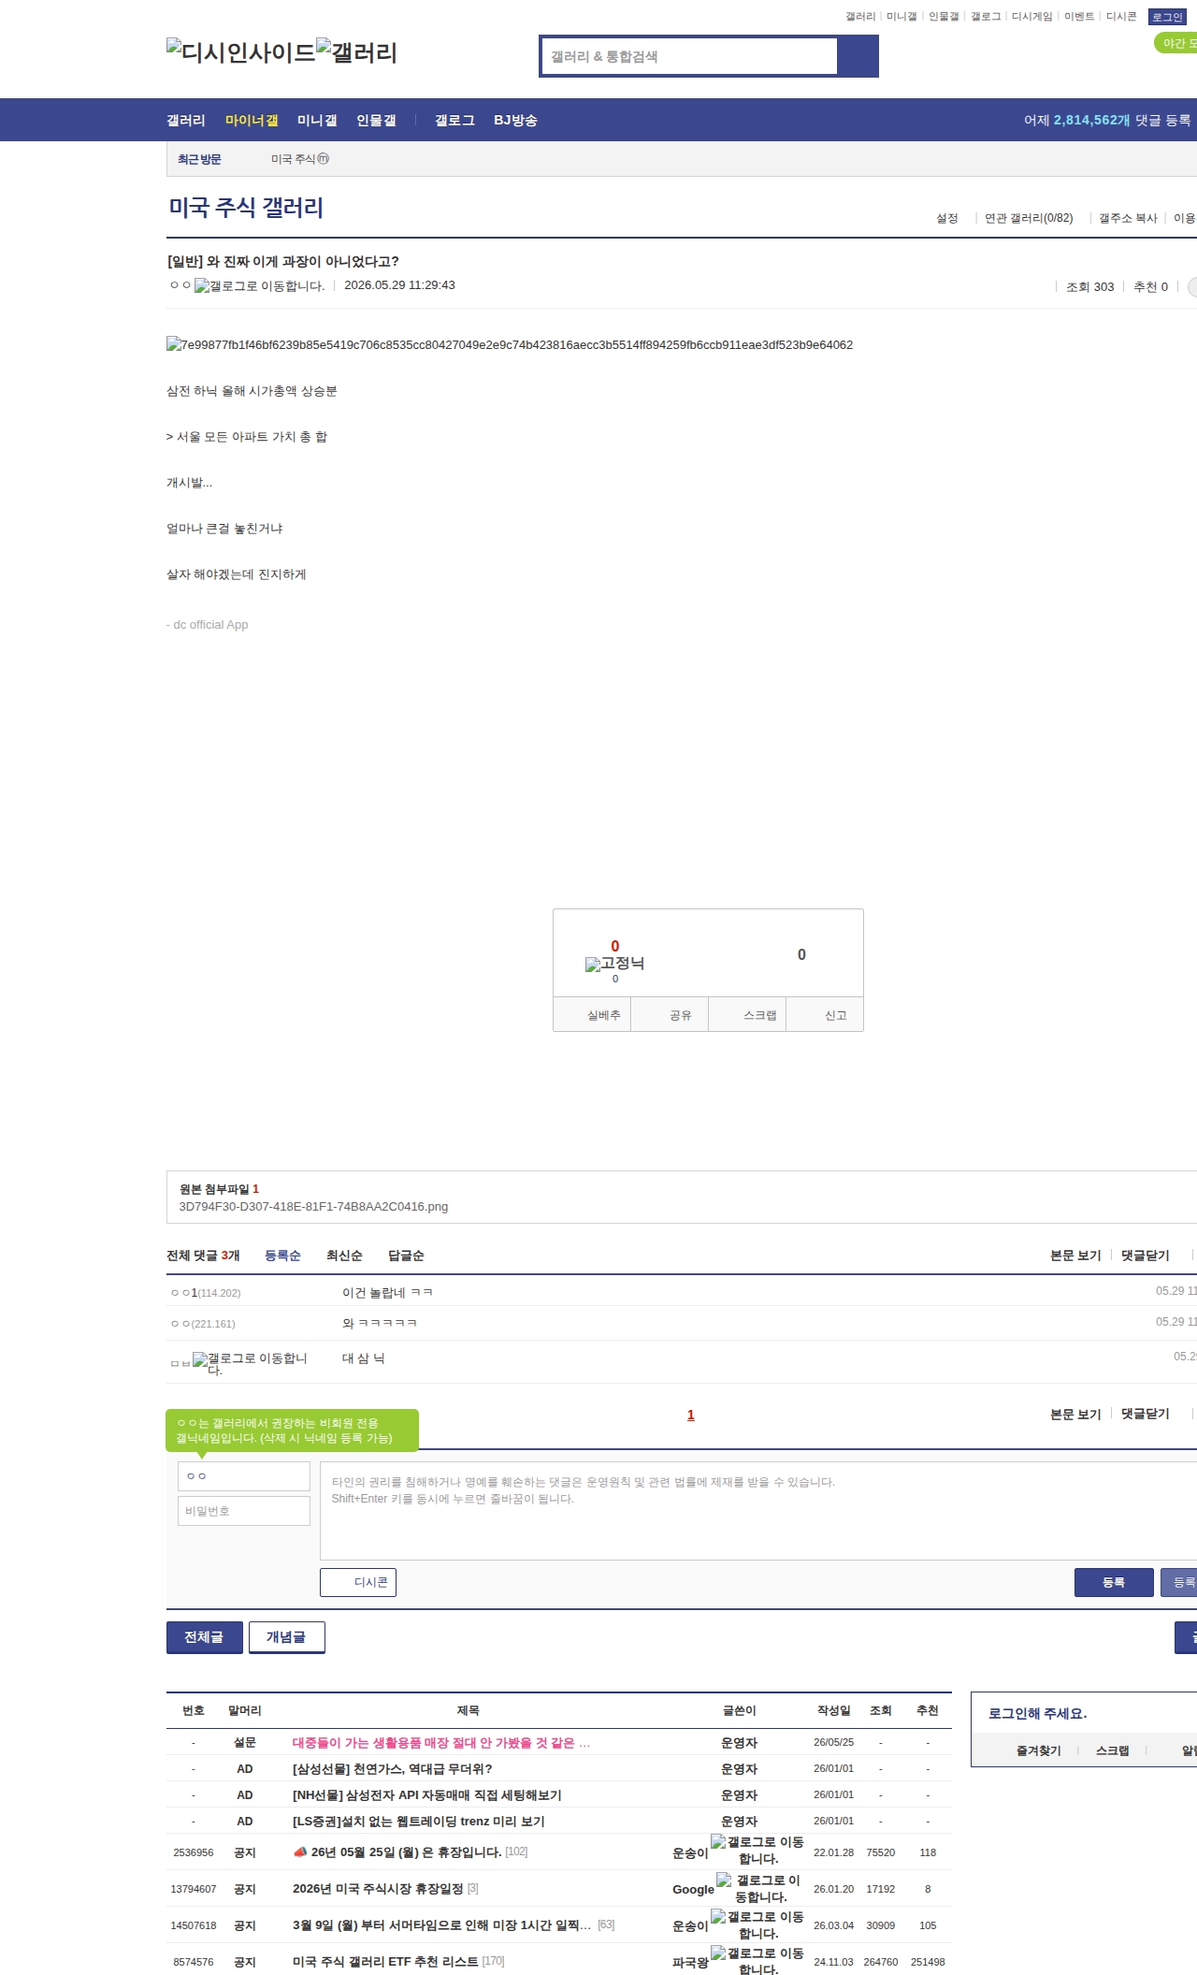Open 미국 주식 갤러리 ETF 추천 리스트
This screenshot has height=1975, width=1197.
385,1962
